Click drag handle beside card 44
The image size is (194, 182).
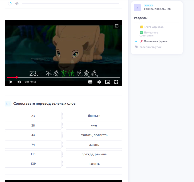62,135
